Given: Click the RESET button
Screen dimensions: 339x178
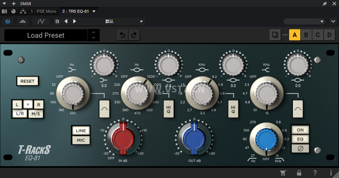Looking at the screenshot, I should (x=28, y=81).
